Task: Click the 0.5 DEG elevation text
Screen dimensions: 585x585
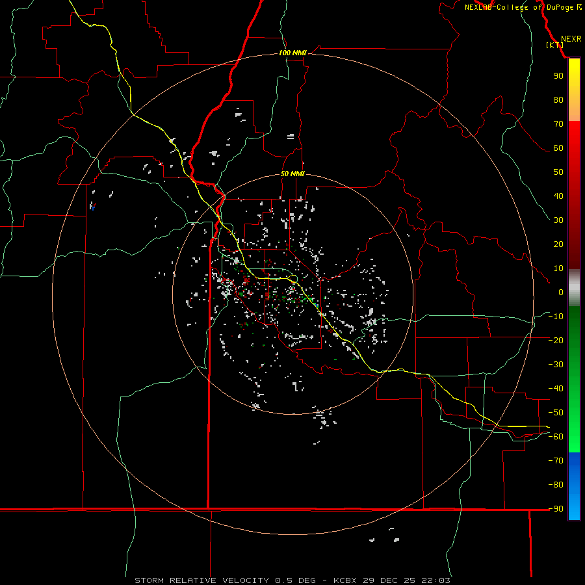Action: [x=296, y=580]
